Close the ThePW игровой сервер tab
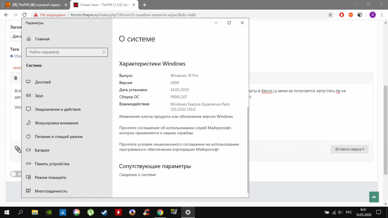Viewport: 388px width, 218px height. point(66,5)
